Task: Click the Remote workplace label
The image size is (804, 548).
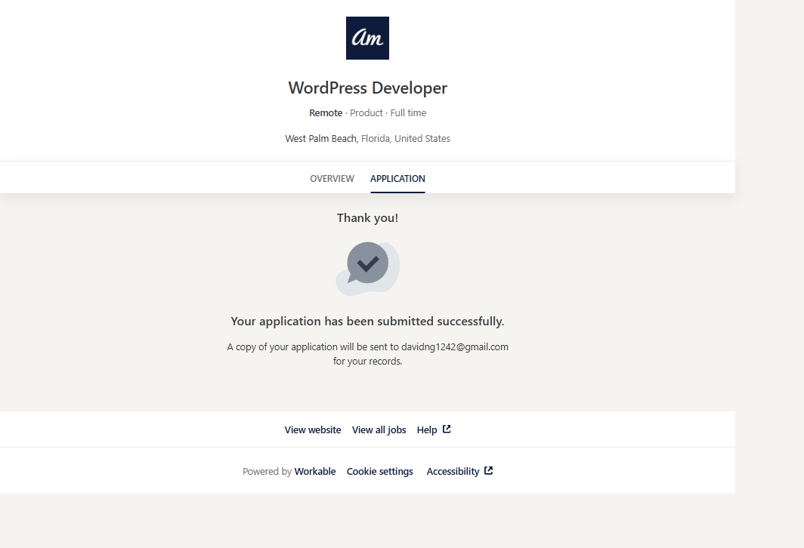Action: coord(326,113)
